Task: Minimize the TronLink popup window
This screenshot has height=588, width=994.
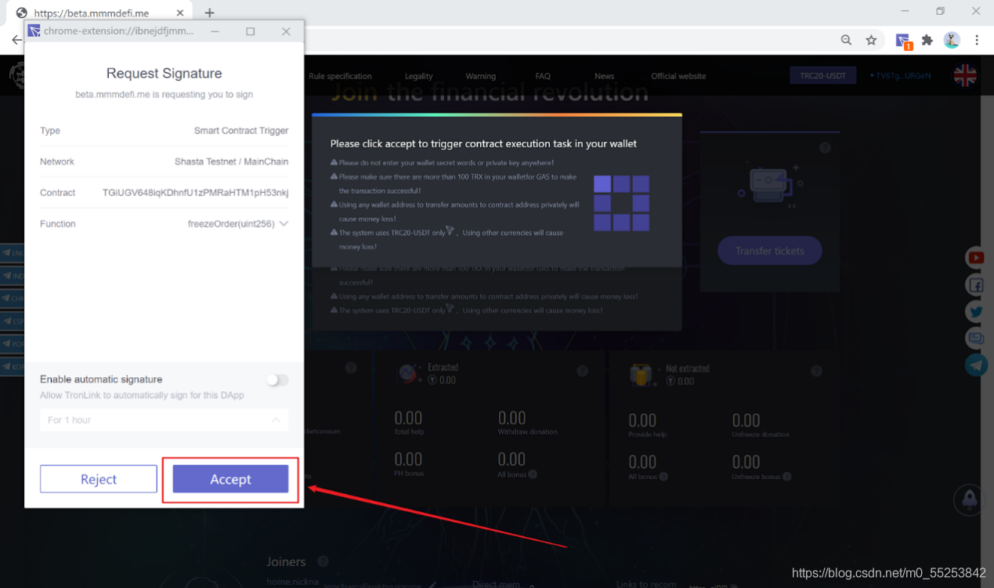Action: pos(215,31)
